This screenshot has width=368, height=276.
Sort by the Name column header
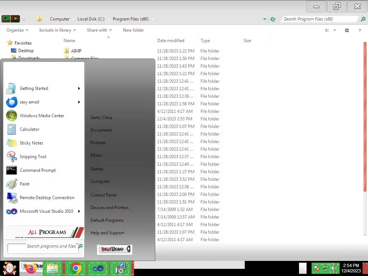[108, 40]
